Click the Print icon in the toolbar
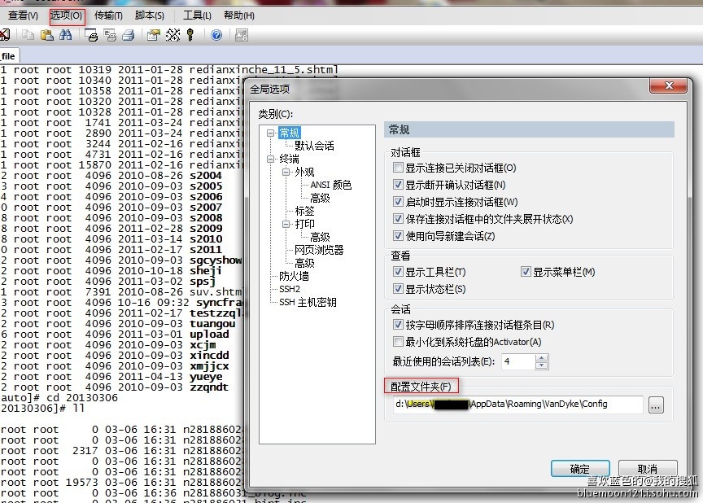Screen dimensions: 703x503 tap(129, 36)
